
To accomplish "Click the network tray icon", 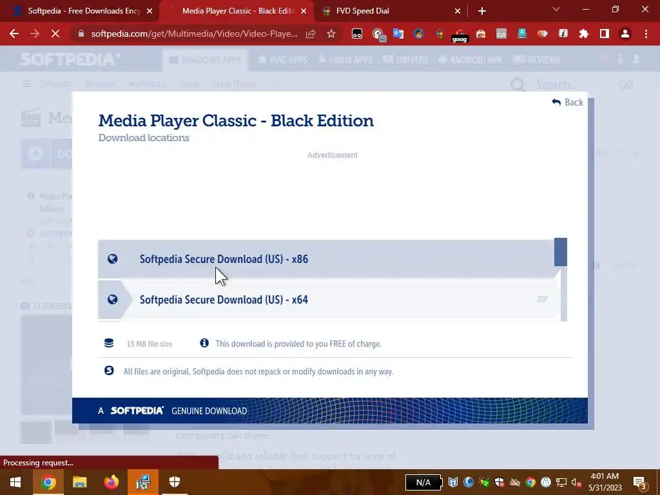I will coord(561,482).
